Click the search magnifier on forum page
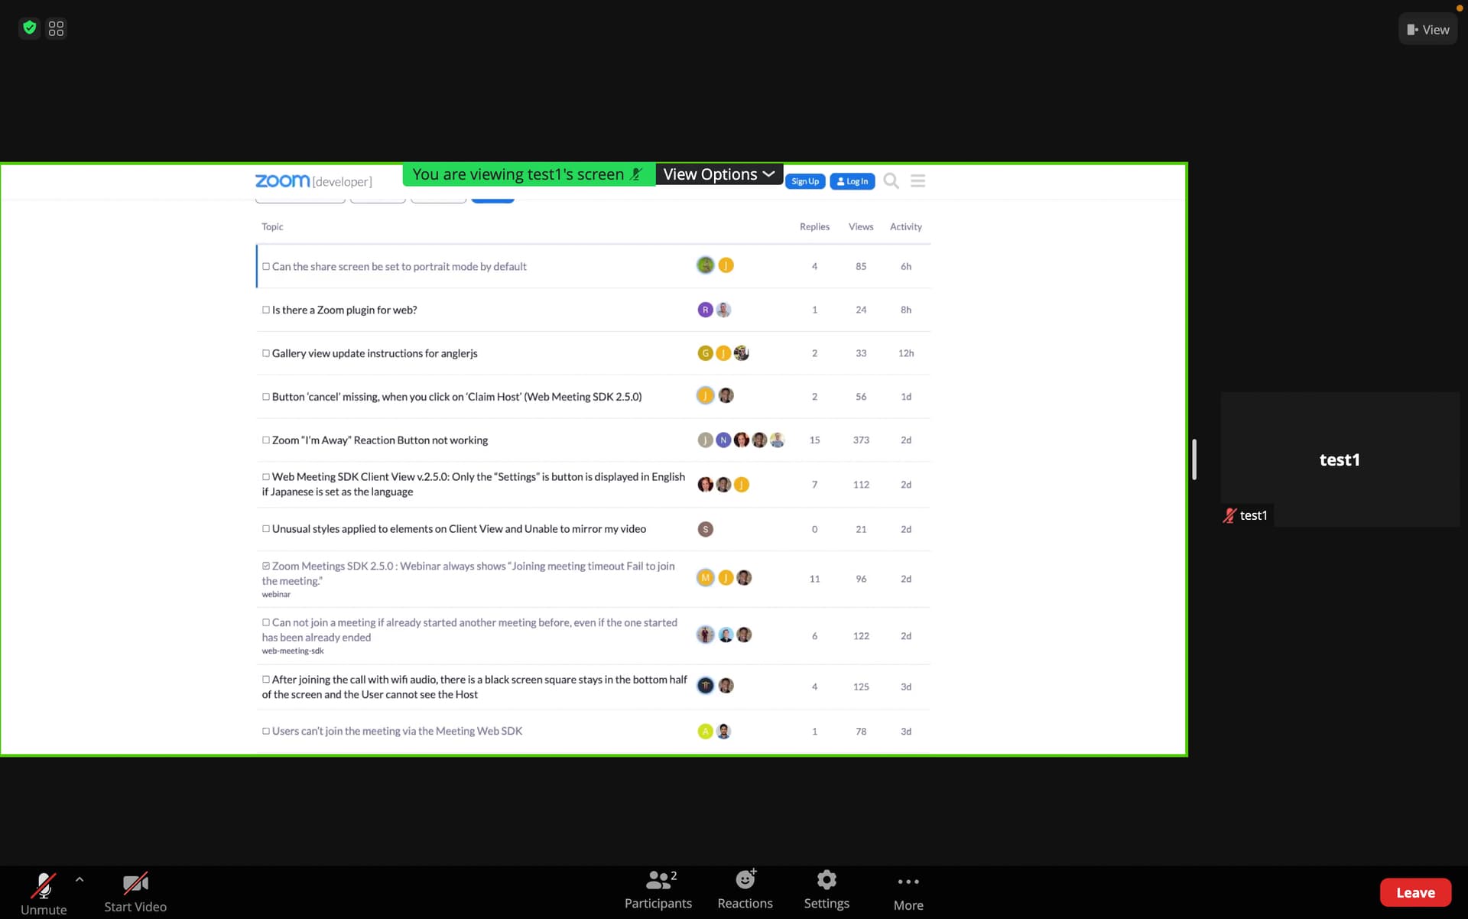The image size is (1468, 919). pyautogui.click(x=891, y=181)
